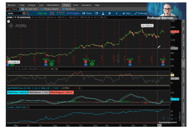The image size is (189, 131).
Task: Open the Dashboard sidebar tab
Action: [x=183, y=107]
